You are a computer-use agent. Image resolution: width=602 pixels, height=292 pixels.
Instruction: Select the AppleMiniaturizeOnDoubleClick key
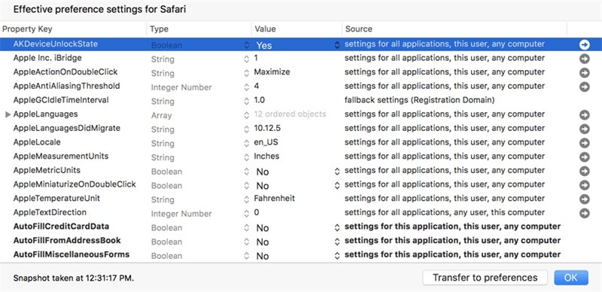pyautogui.click(x=74, y=184)
